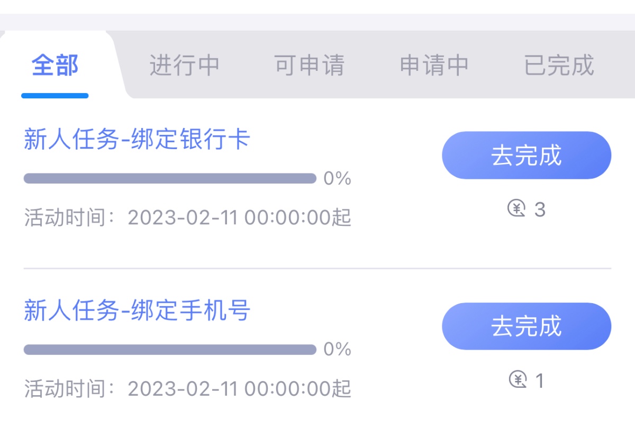
Task: Open the 可申请 tab
Action: pyautogui.click(x=309, y=66)
